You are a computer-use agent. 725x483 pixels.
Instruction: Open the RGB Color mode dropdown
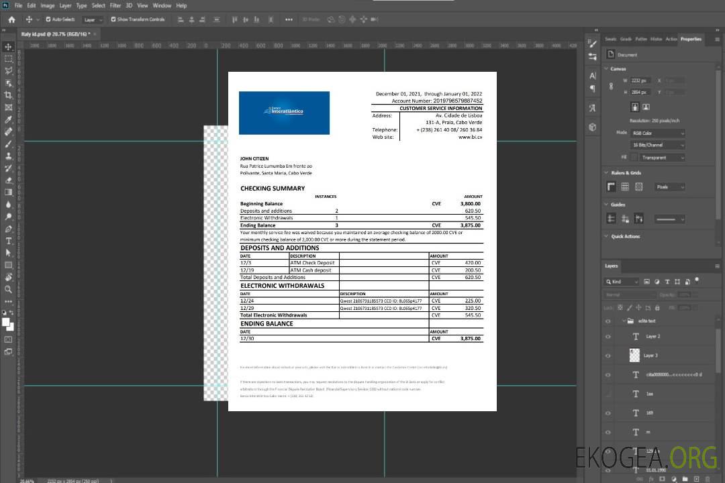point(658,133)
